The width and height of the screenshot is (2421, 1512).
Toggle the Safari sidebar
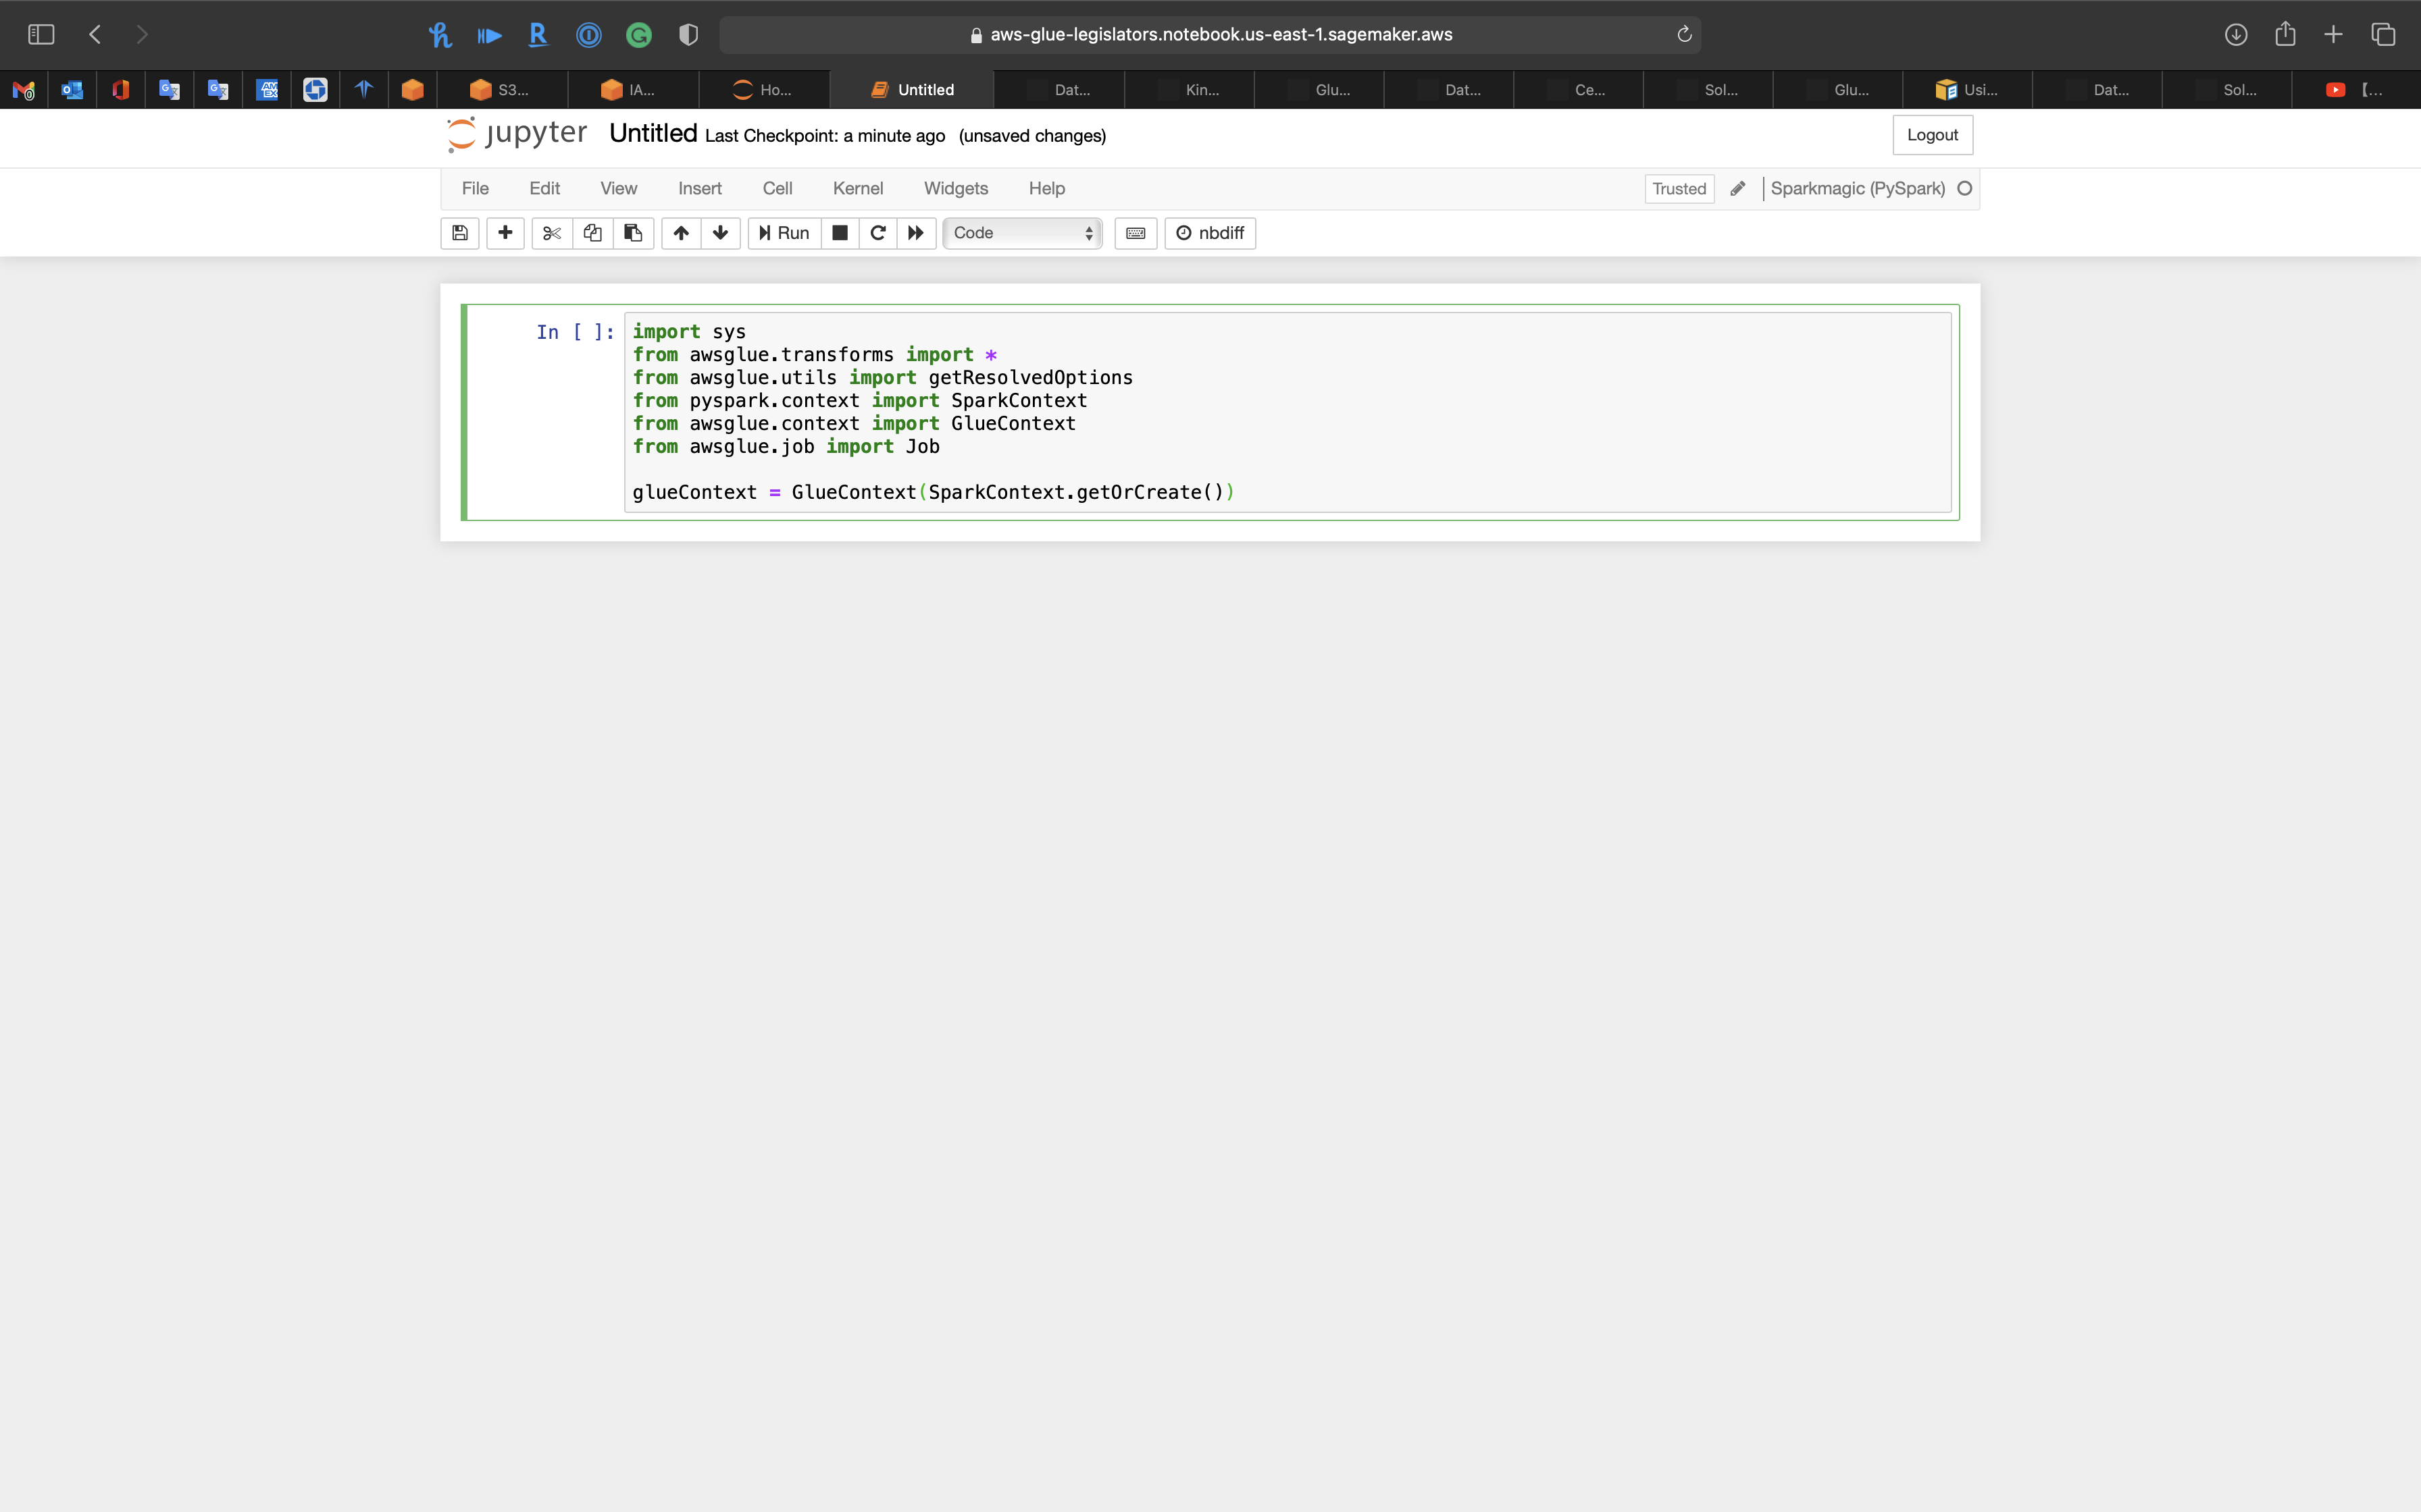pos(41,35)
